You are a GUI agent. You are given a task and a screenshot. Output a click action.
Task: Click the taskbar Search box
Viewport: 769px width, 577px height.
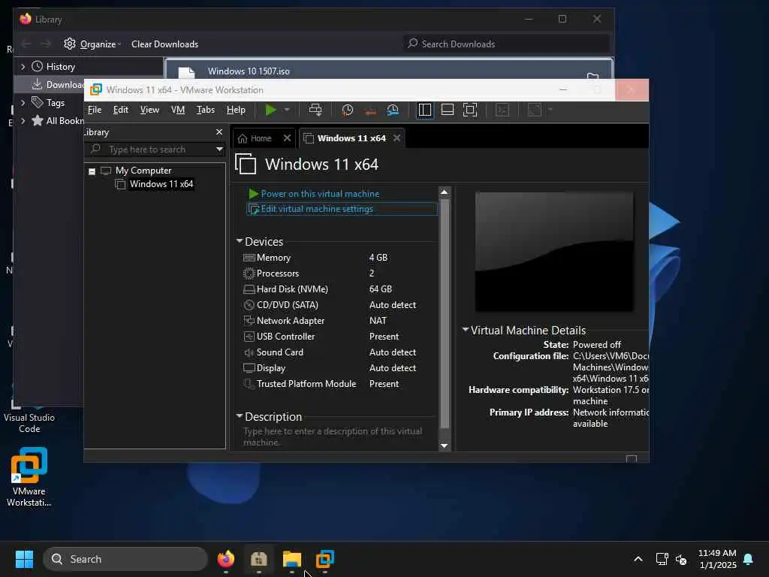coord(125,559)
